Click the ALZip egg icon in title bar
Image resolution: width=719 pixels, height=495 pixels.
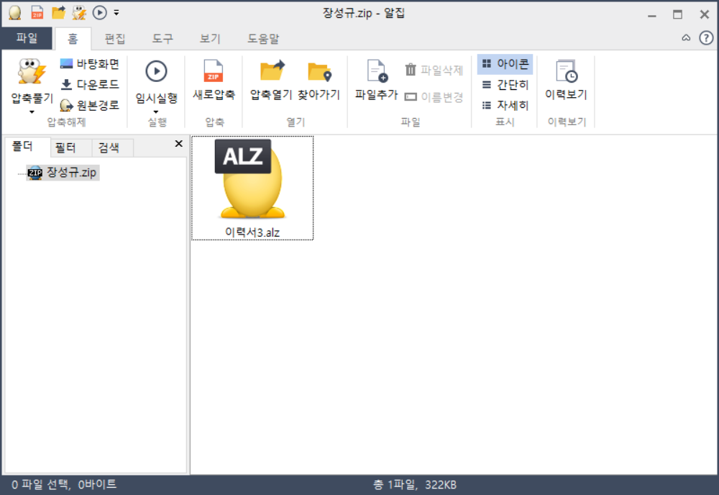pyautogui.click(x=14, y=13)
